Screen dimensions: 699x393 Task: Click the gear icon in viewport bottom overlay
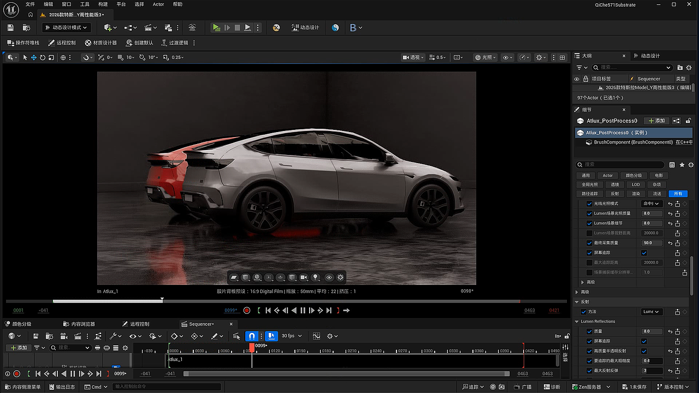[x=340, y=277]
